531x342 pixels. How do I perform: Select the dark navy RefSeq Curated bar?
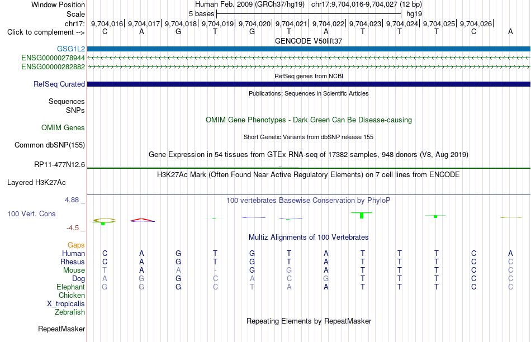pyautogui.click(x=309, y=84)
